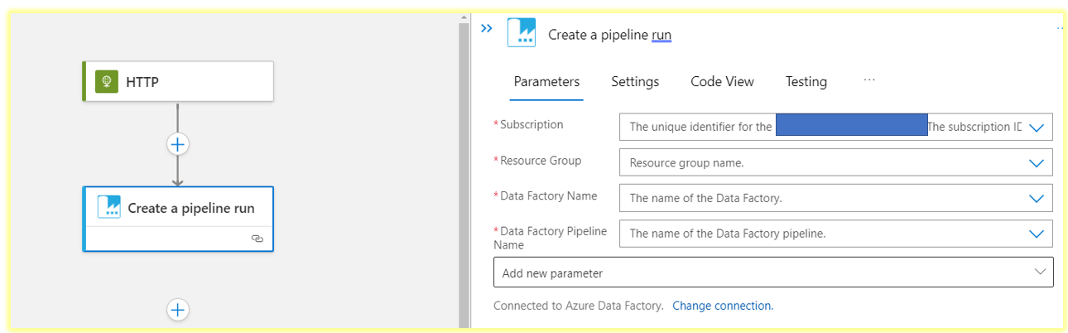Open the Testing tab

[806, 82]
